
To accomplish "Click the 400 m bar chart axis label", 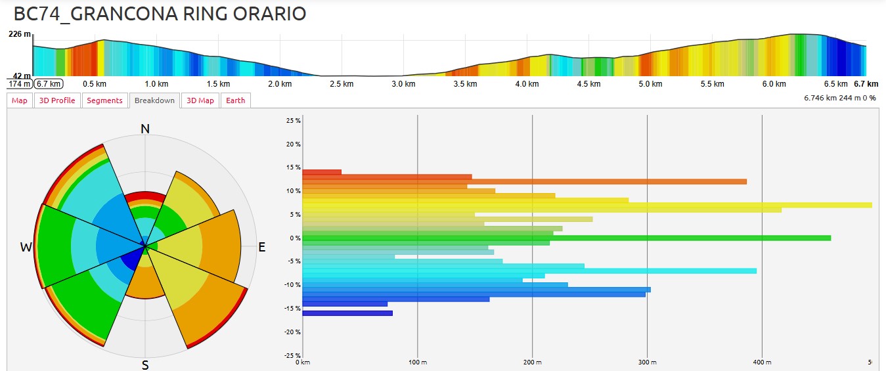I will pyautogui.click(x=762, y=362).
